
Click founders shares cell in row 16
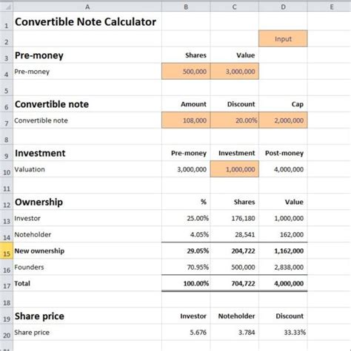pyautogui.click(x=235, y=267)
